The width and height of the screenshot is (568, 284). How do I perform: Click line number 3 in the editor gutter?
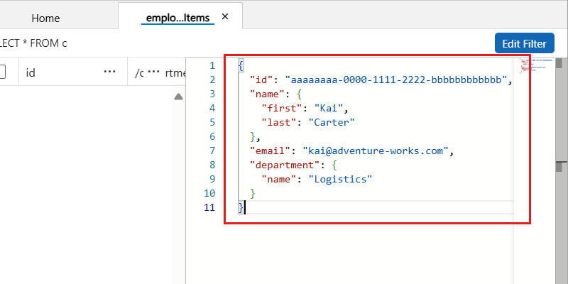tap(212, 108)
